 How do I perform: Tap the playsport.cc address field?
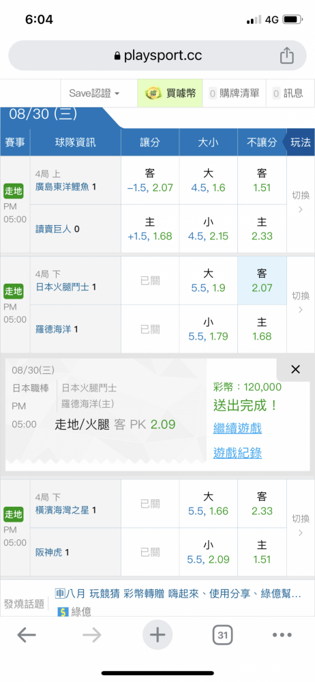[x=157, y=56]
